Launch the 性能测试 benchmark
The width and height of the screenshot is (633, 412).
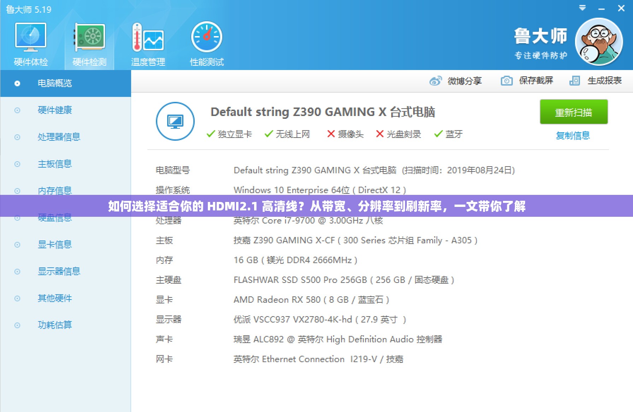206,42
